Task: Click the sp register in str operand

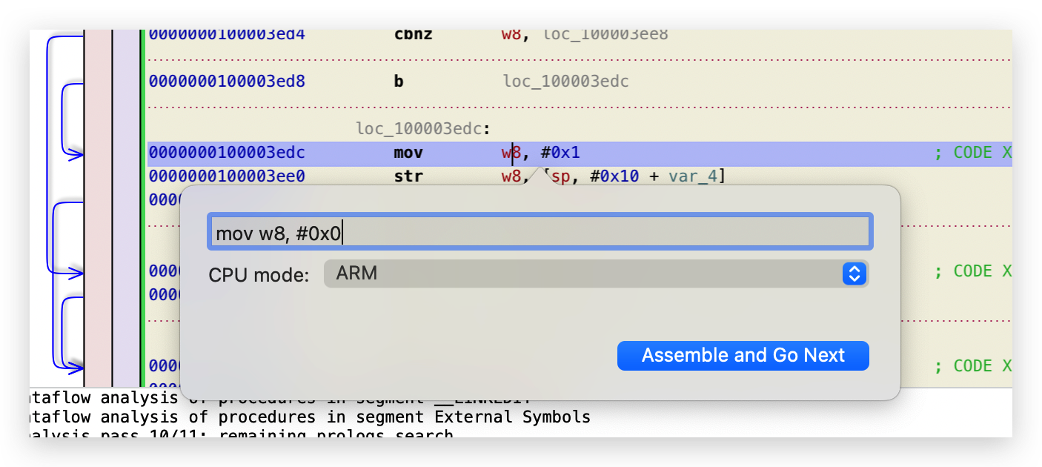Action: (560, 176)
